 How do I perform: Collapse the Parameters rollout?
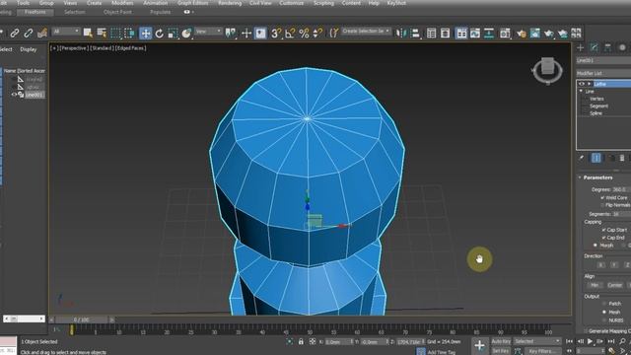581,177
